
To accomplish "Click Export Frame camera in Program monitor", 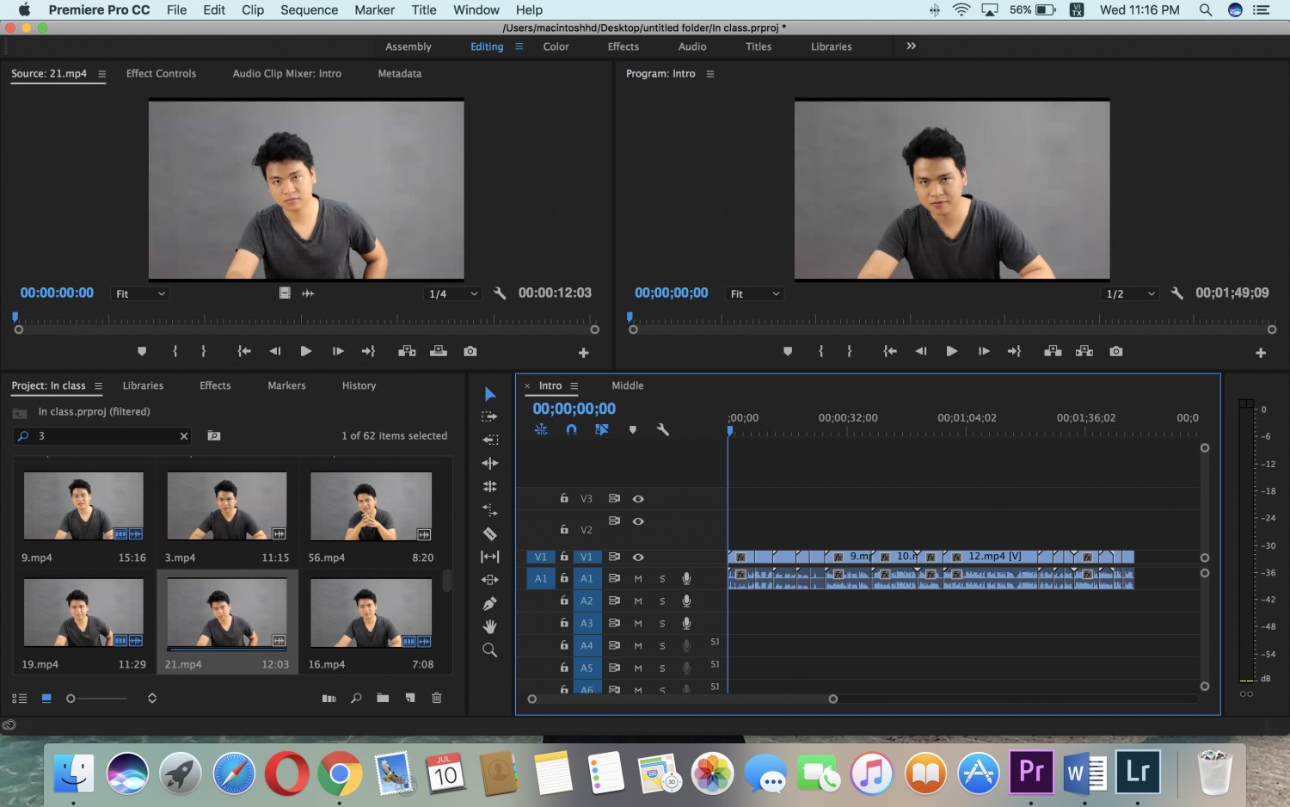I will (x=1115, y=351).
